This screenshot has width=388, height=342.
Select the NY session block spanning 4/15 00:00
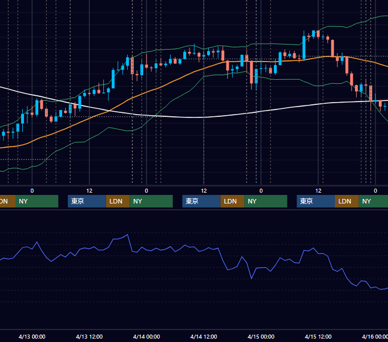(266, 201)
